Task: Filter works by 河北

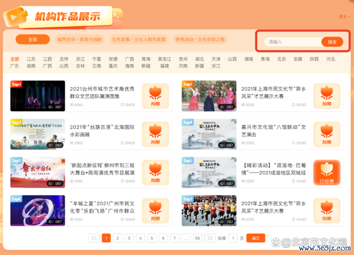Action: tap(331, 59)
